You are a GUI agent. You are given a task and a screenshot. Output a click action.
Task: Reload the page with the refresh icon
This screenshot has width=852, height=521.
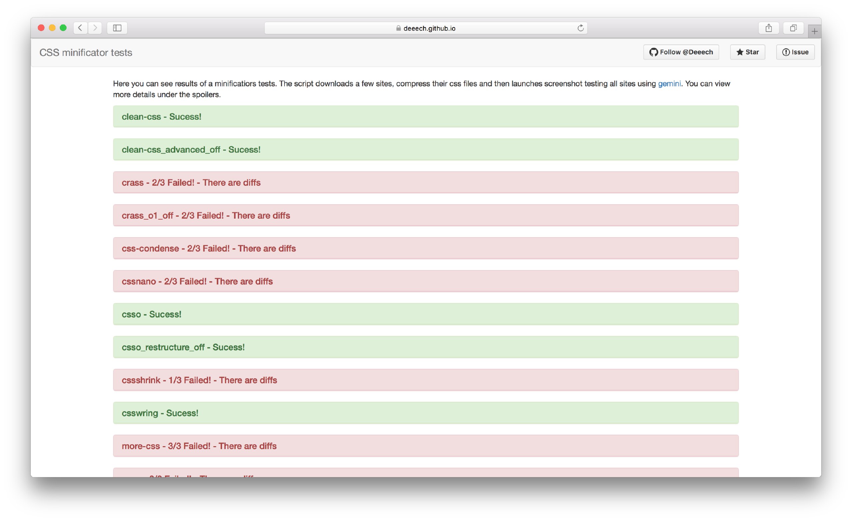coord(580,28)
